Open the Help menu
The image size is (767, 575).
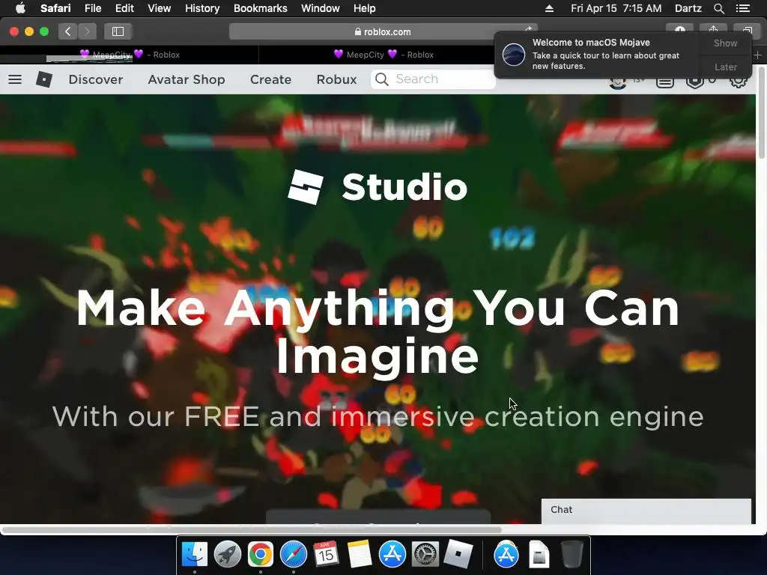pos(365,8)
